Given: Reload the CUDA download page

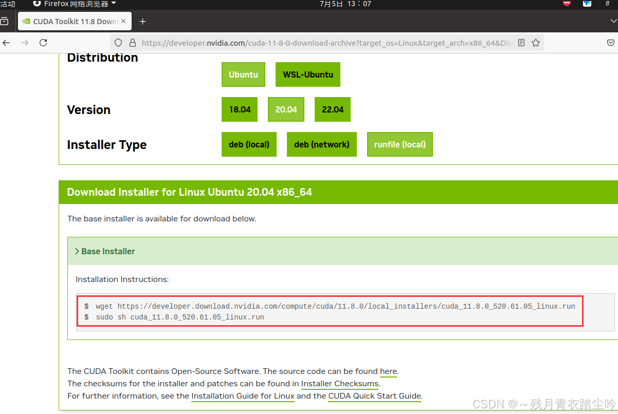Looking at the screenshot, I should [43, 43].
